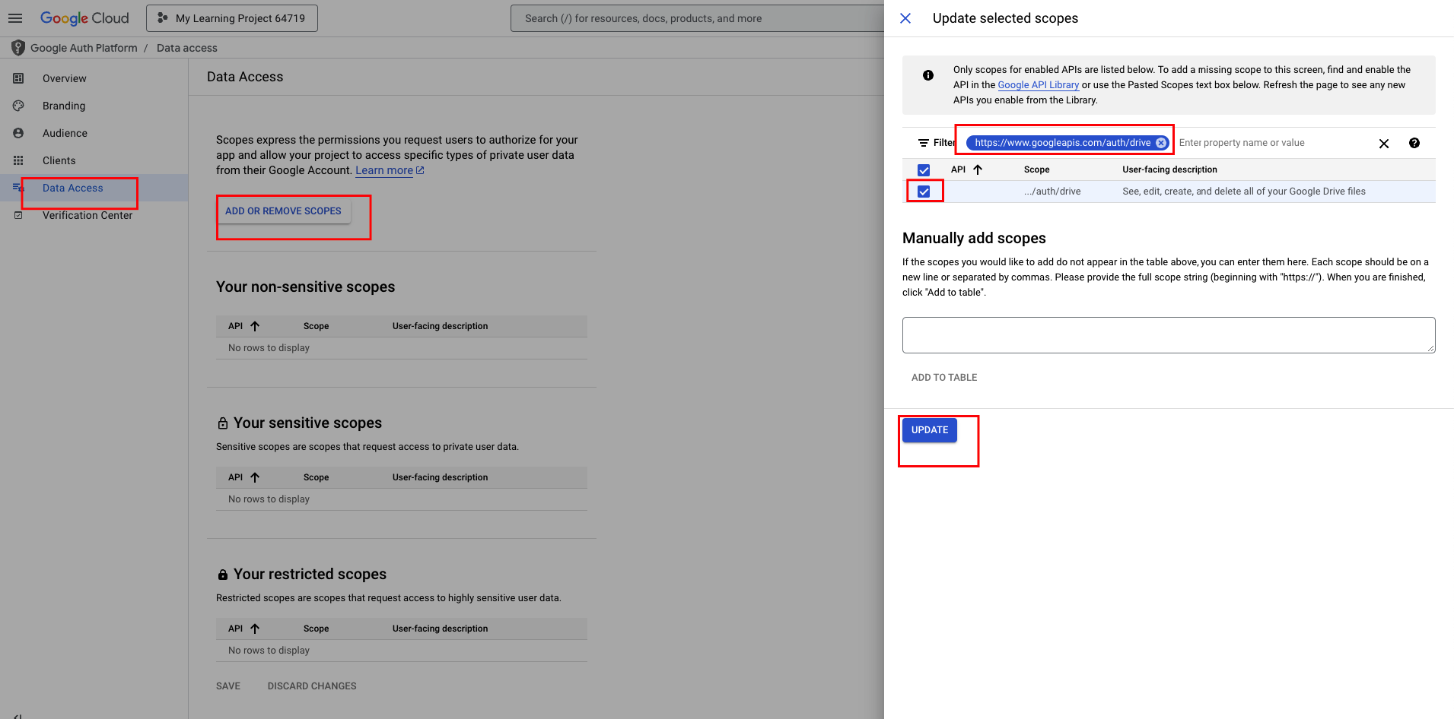Select the .../auth/drive scope text
Screen dimensions: 1454x719
tap(1052, 192)
